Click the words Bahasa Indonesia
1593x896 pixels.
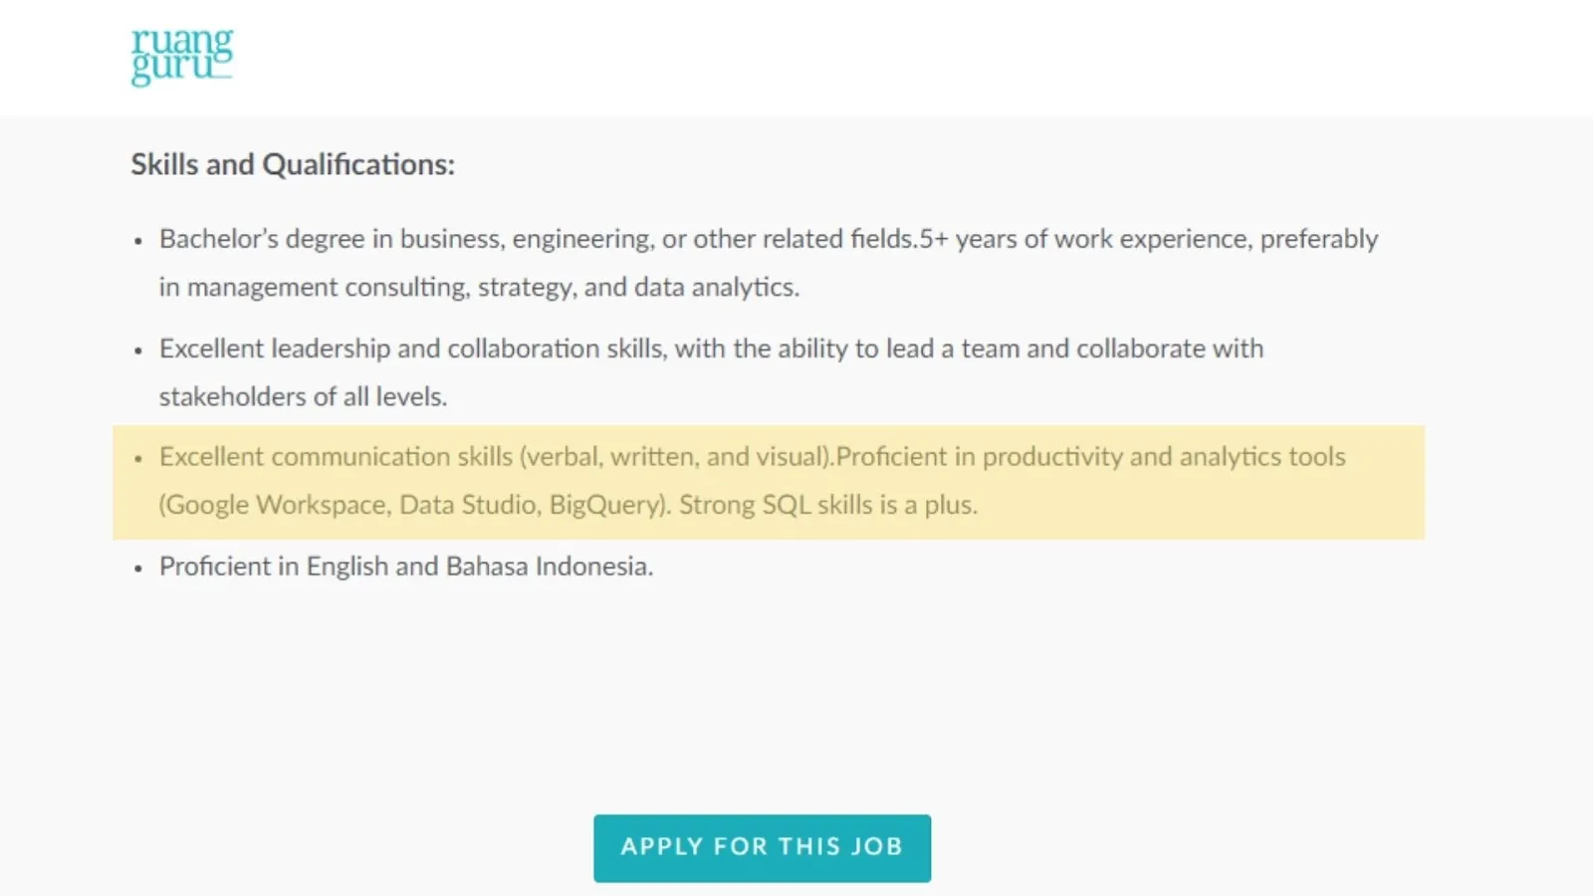549,566
